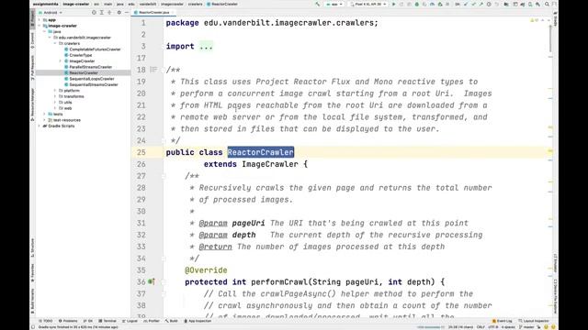Click the override gutter icon on line 36
The height and width of the screenshot is (330, 588).
[x=151, y=281]
